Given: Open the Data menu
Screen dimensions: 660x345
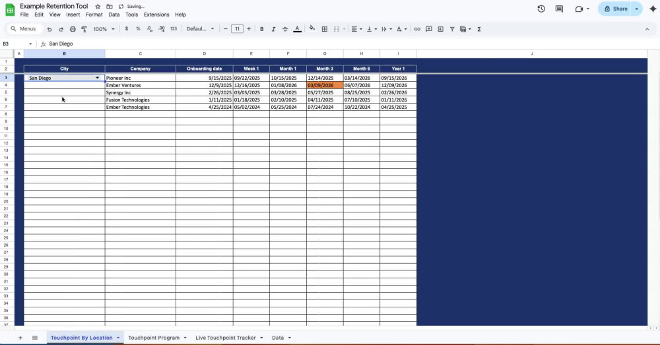Looking at the screenshot, I should pyautogui.click(x=114, y=15).
